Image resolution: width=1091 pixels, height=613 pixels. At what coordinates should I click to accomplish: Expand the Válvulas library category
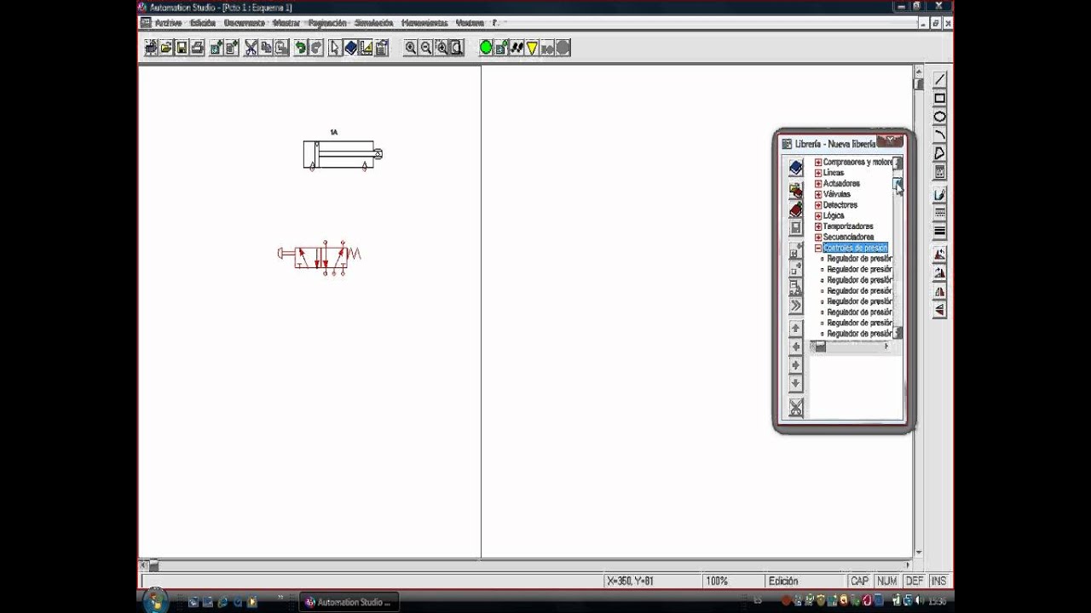(x=818, y=194)
